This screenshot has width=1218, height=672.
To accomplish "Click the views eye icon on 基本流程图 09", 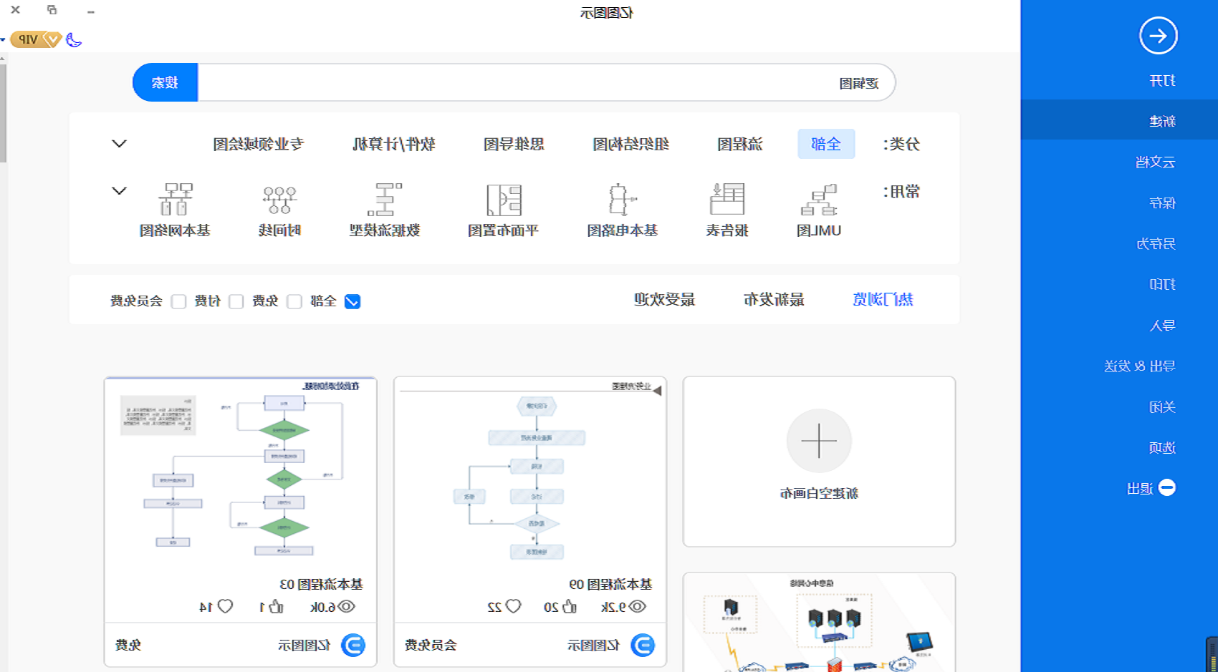I will tap(637, 607).
